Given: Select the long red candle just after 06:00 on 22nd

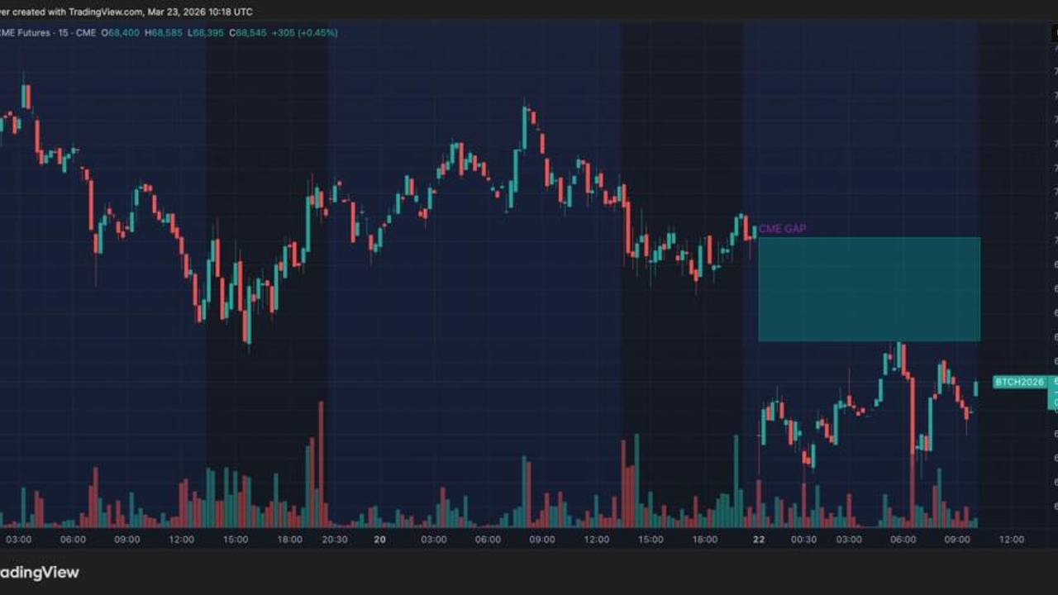Looking at the screenshot, I should (913, 413).
